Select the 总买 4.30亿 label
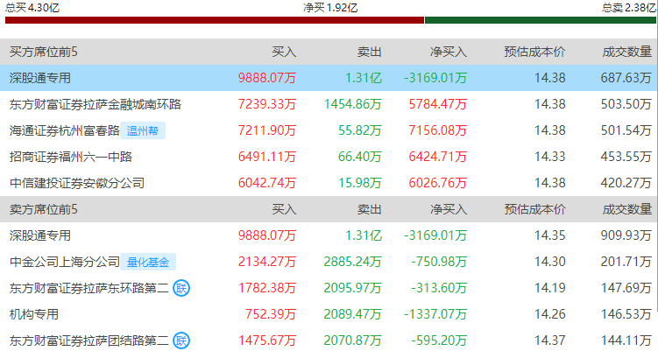 (x=32, y=8)
